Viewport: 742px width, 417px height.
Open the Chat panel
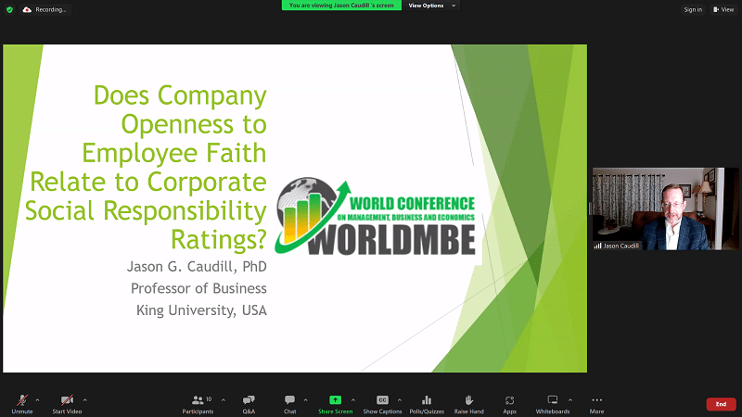click(x=290, y=403)
